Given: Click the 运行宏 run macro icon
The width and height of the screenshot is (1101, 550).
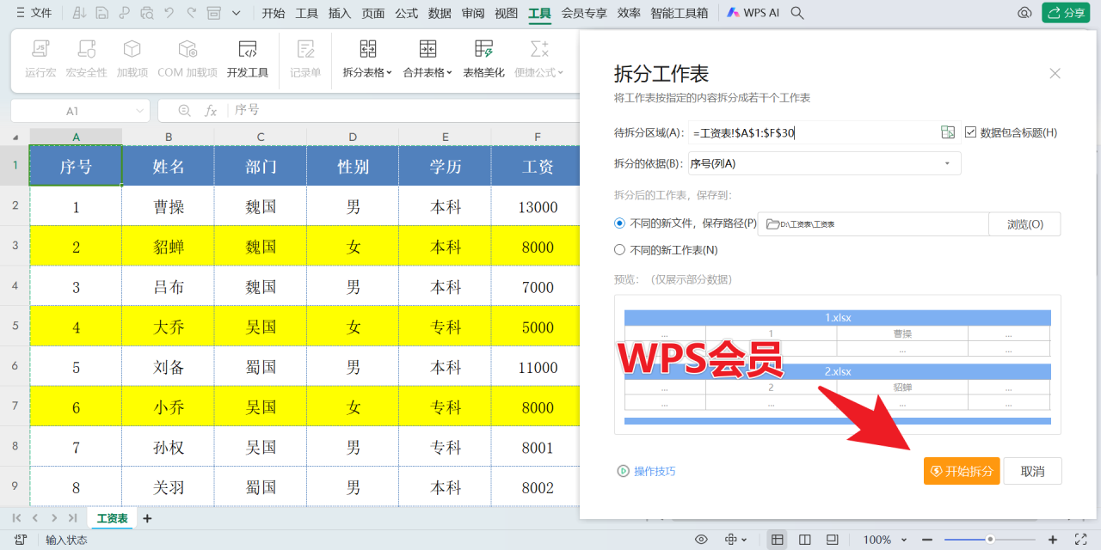Looking at the screenshot, I should (40, 48).
